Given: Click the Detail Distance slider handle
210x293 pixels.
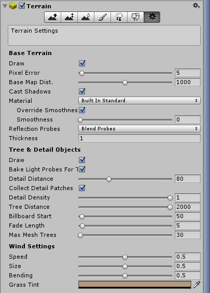Looking at the screenshot, I should tap(109, 179).
